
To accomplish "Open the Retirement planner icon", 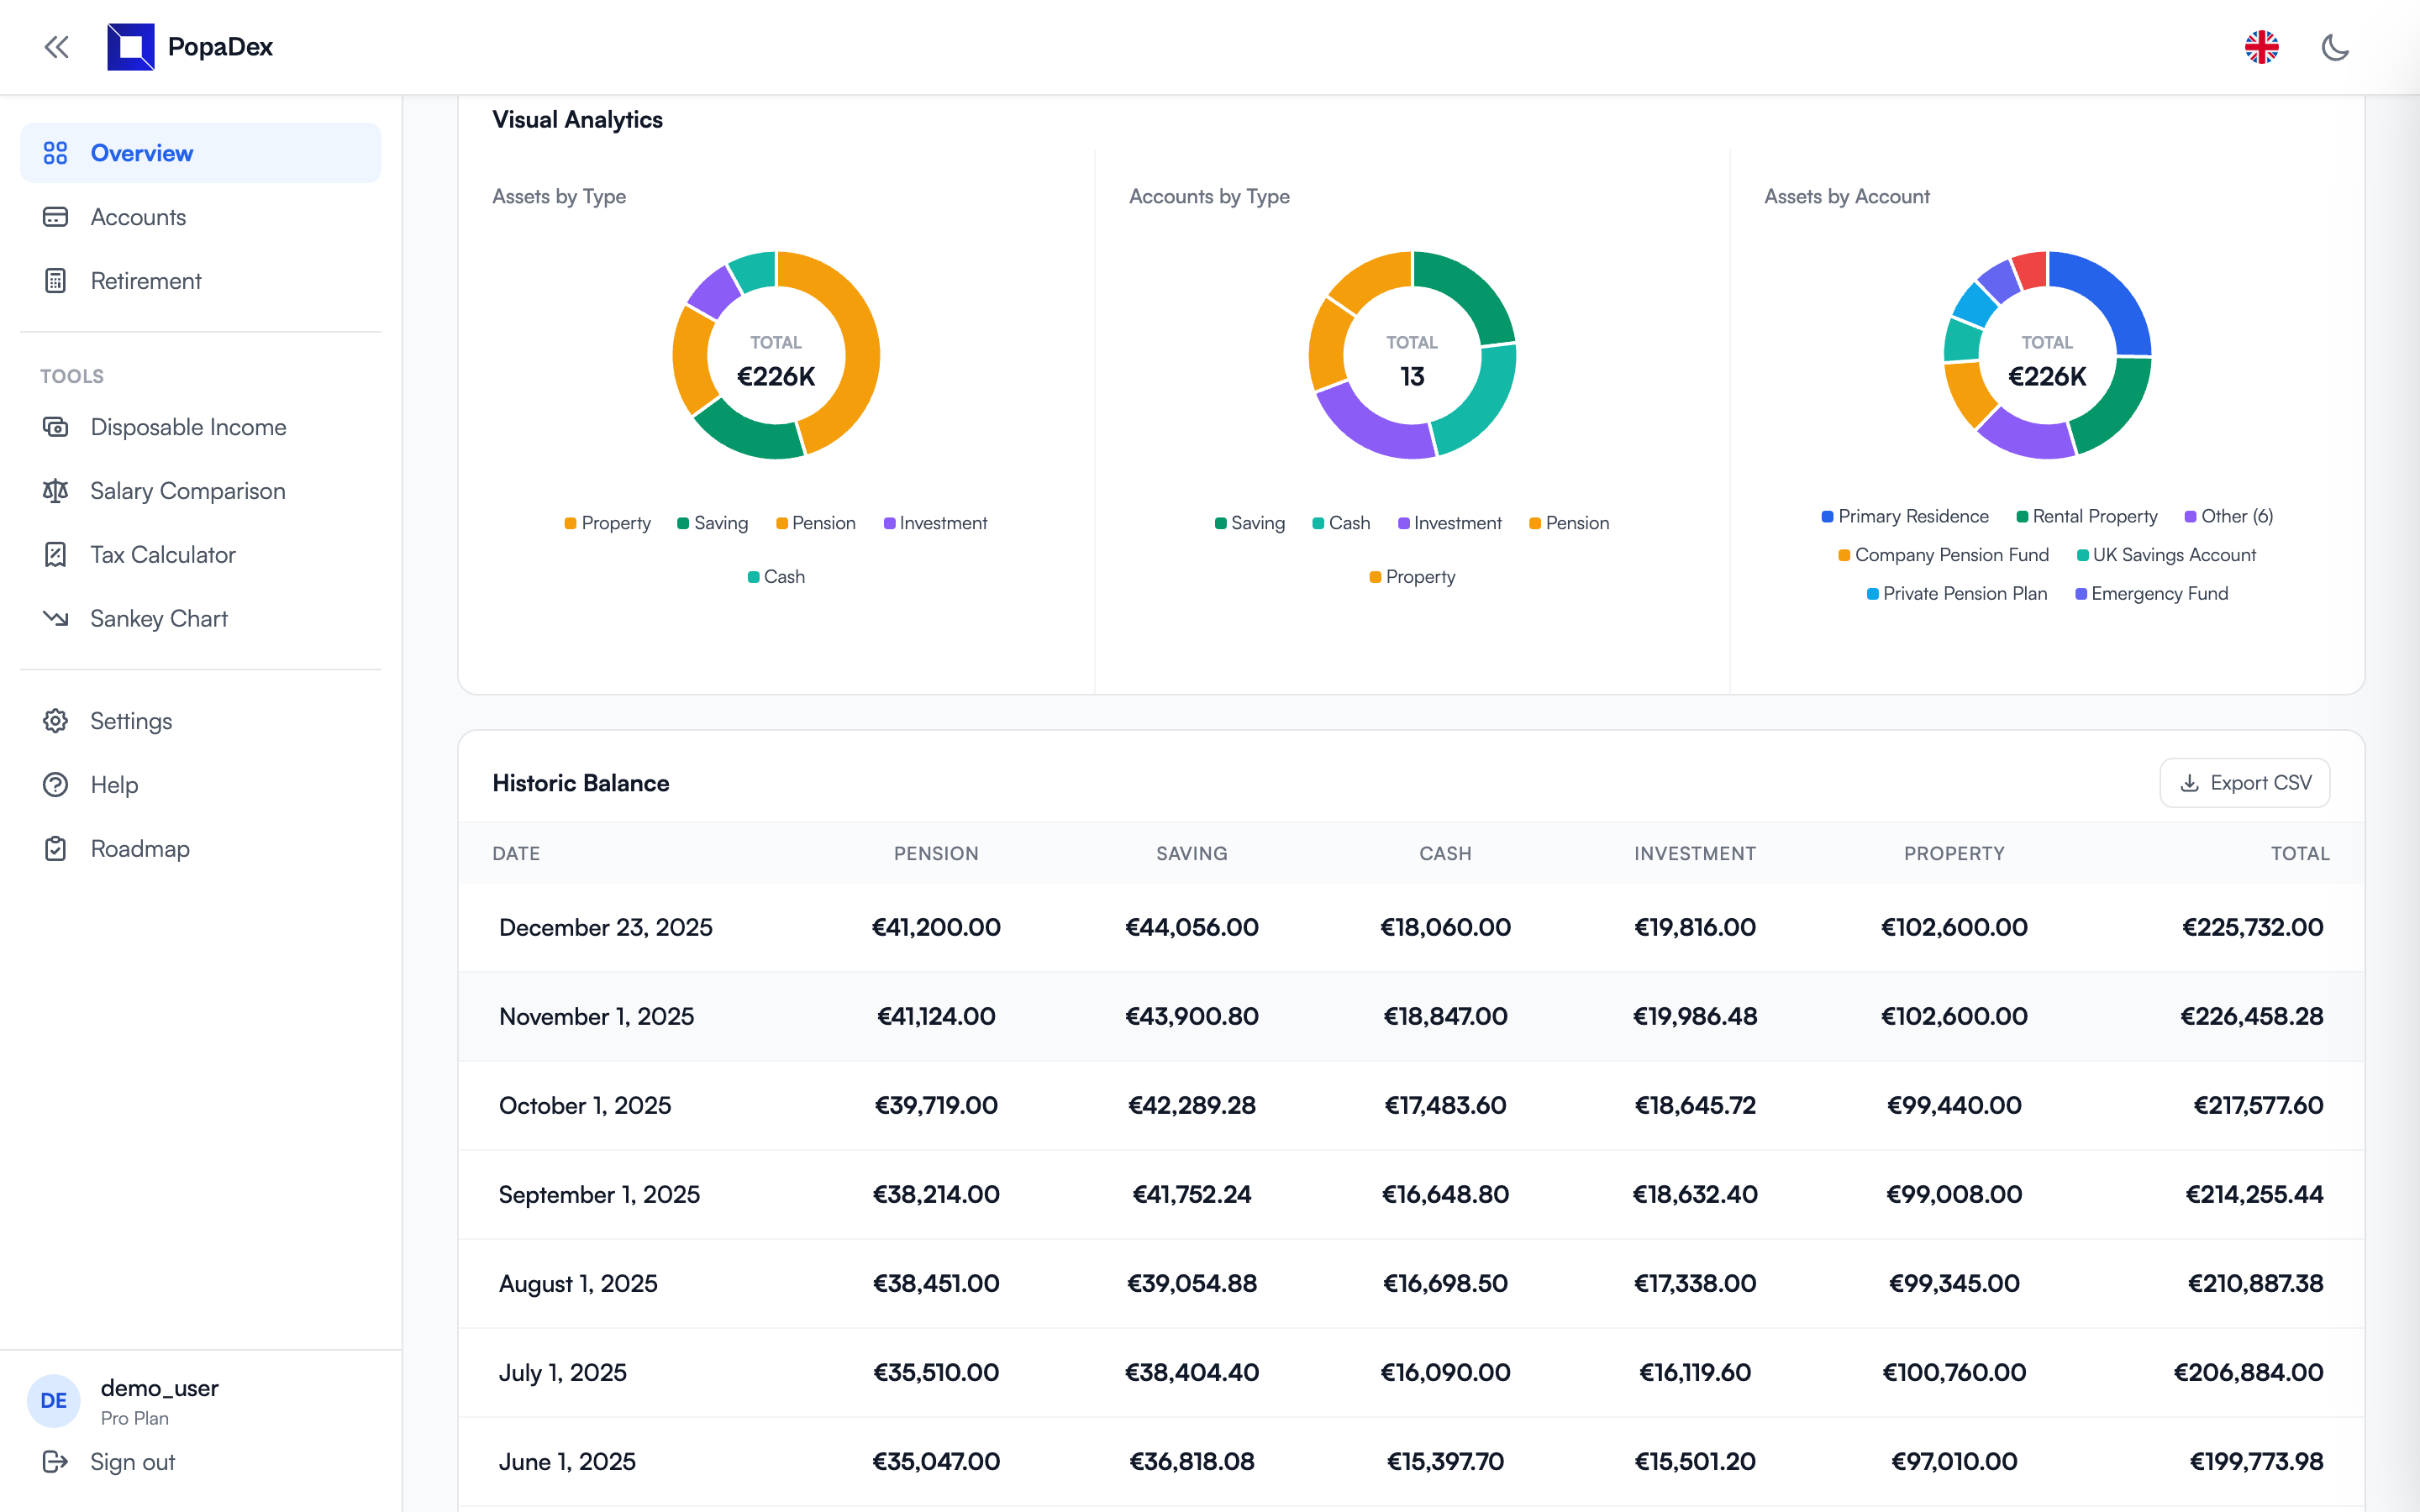I will 56,281.
